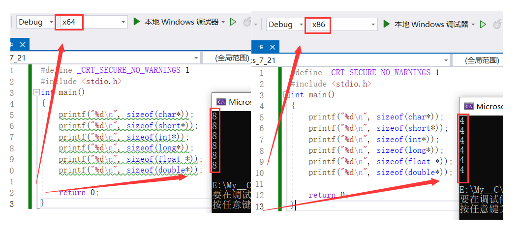
Task: Click sizeof(char*) line in x64 editor
Action: (x=125, y=115)
